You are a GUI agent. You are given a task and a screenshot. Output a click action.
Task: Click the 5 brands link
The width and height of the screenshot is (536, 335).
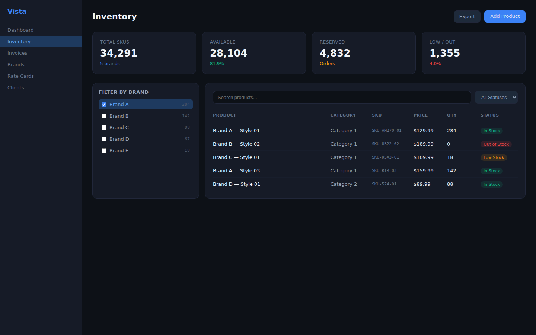coord(110,64)
